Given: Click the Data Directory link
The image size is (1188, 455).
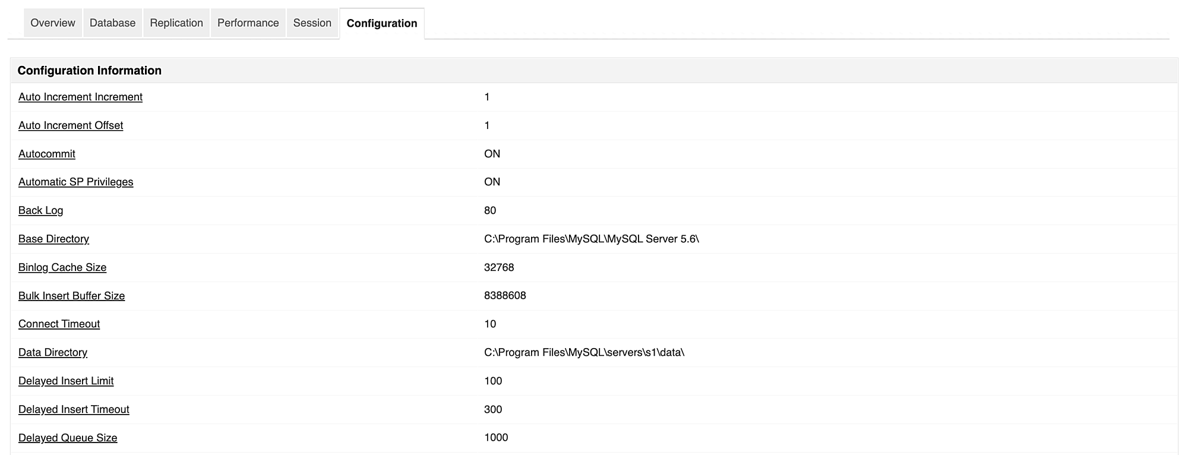Looking at the screenshot, I should coord(53,352).
